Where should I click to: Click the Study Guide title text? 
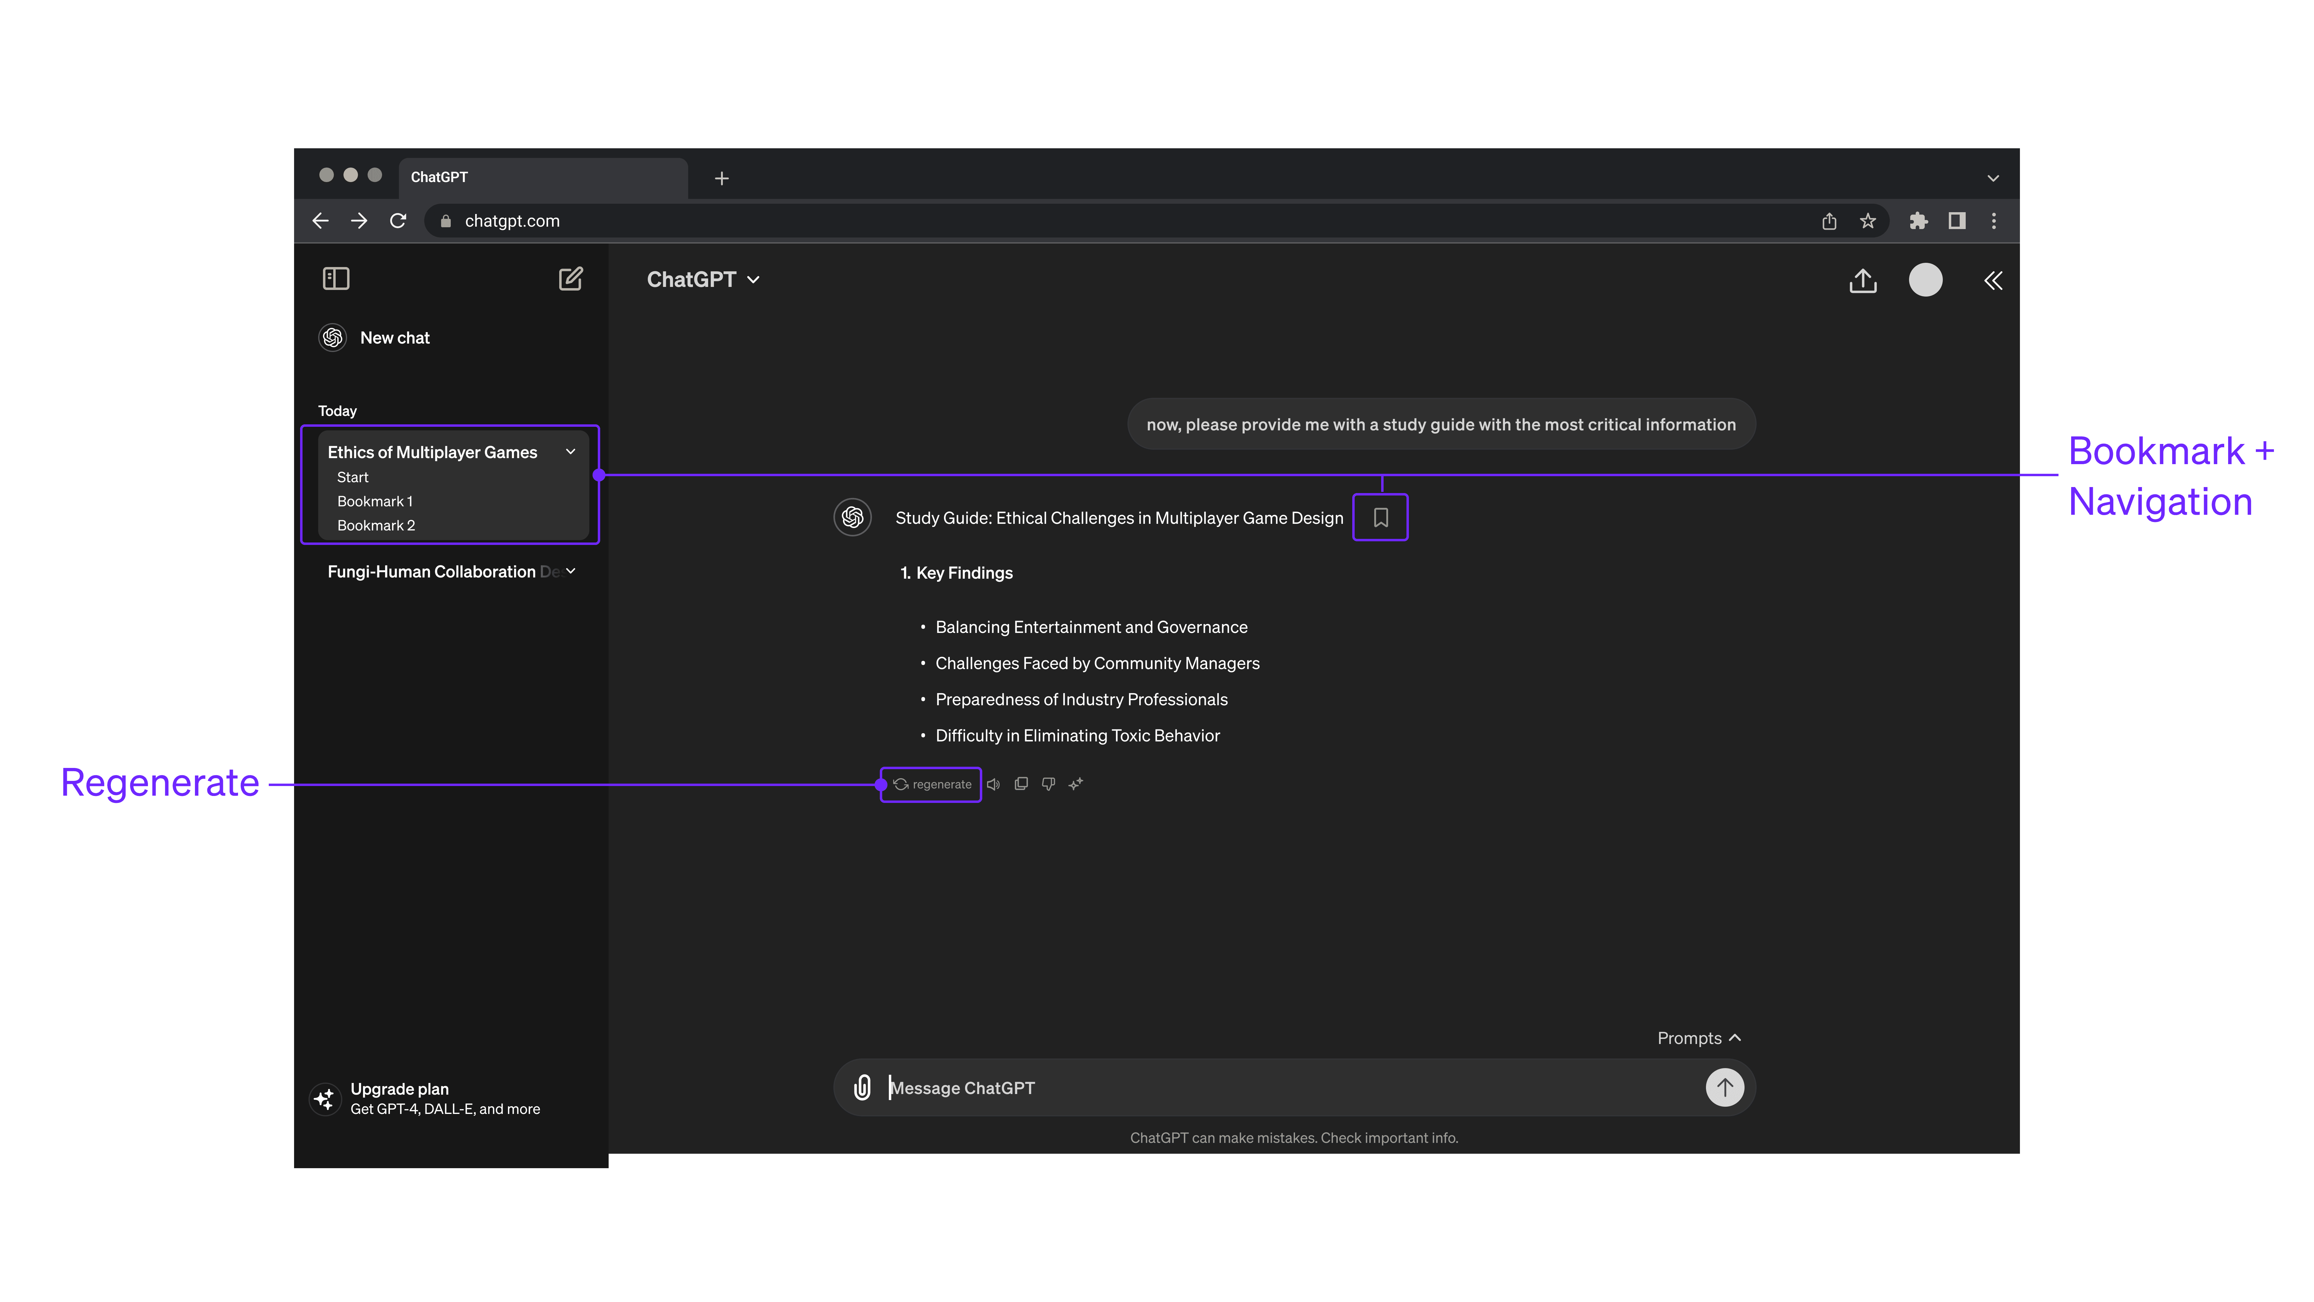pos(1119,518)
